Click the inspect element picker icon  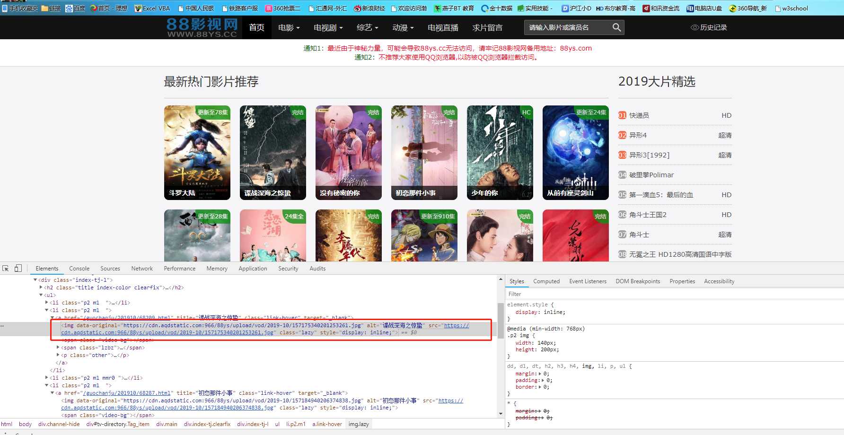[6, 268]
